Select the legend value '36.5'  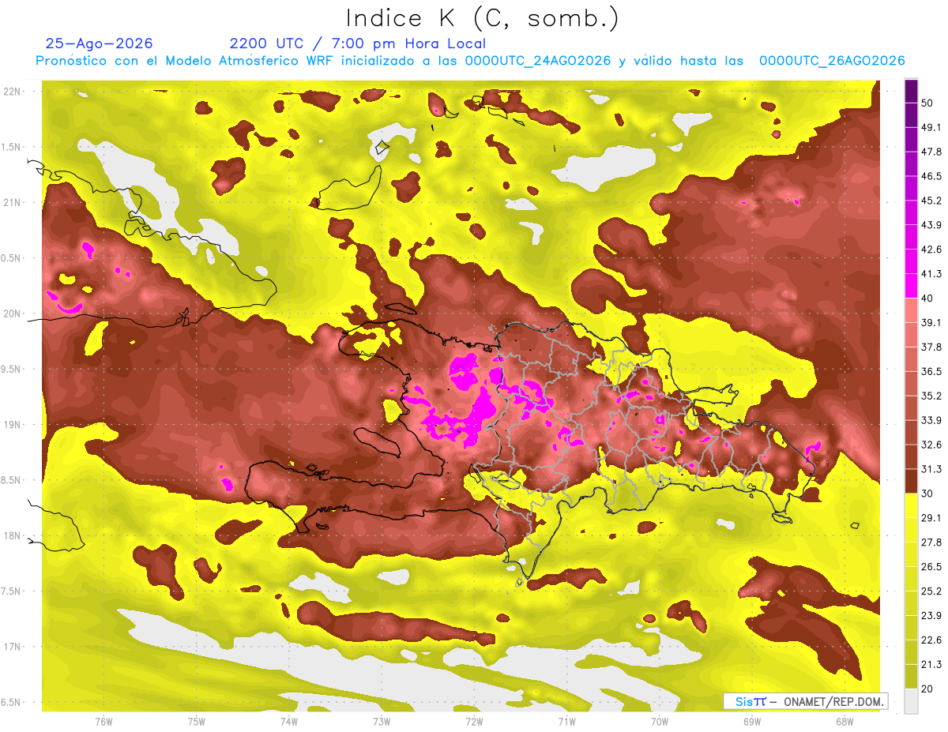click(x=931, y=371)
